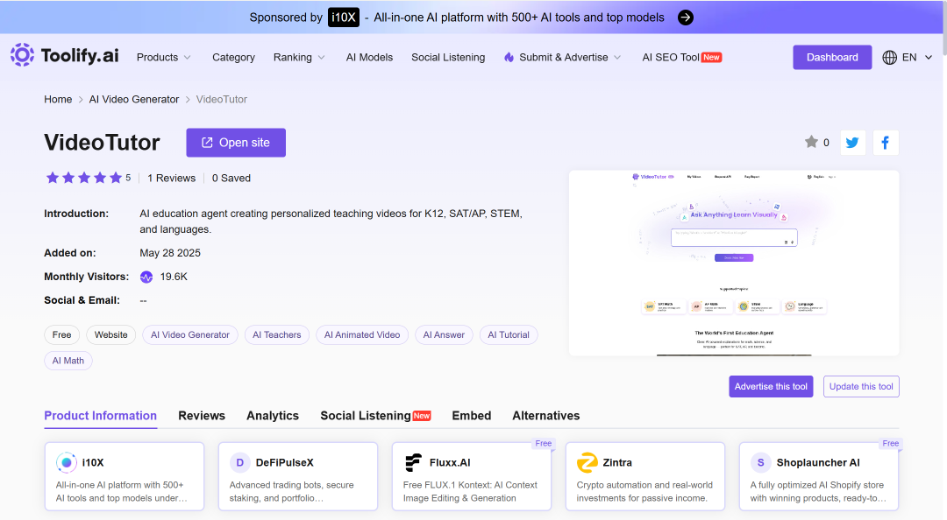Click the 0 Saved text
The image size is (947, 520).
231,178
